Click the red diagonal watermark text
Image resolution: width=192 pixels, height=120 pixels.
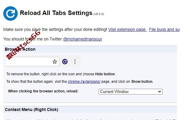point(23,45)
